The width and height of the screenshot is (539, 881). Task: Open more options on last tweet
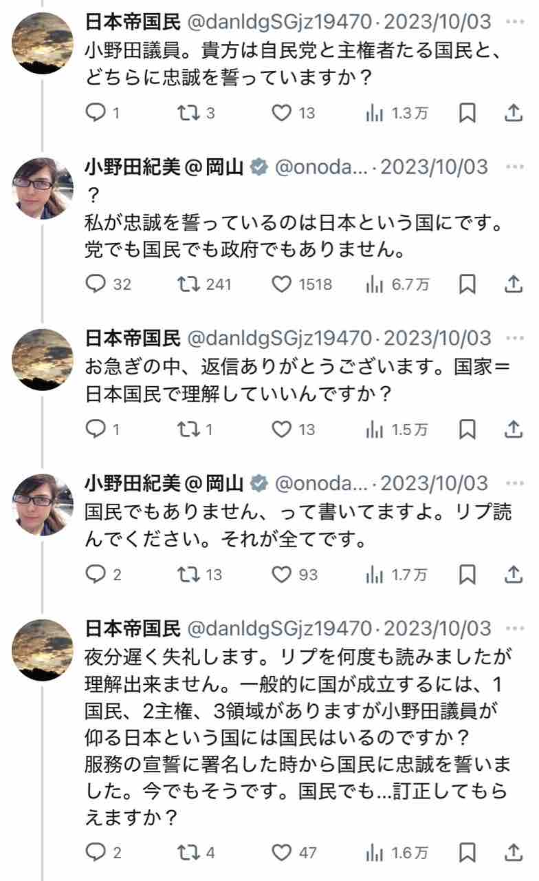(514, 628)
